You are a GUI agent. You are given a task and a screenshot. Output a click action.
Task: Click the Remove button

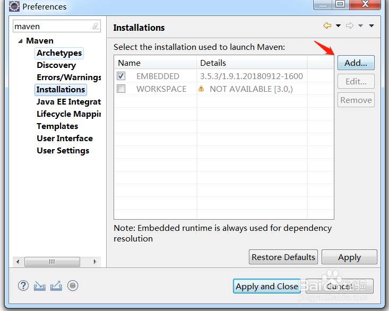point(356,100)
